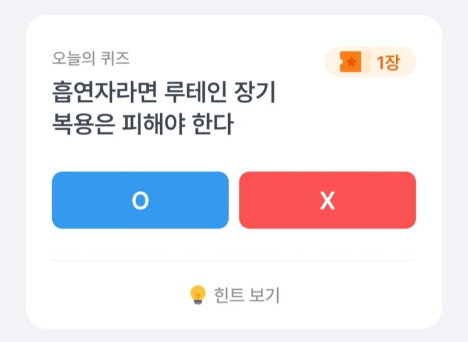Screen dimensions: 468x342
Task: Click the word 보기 in the hint row
Action: tap(265, 294)
